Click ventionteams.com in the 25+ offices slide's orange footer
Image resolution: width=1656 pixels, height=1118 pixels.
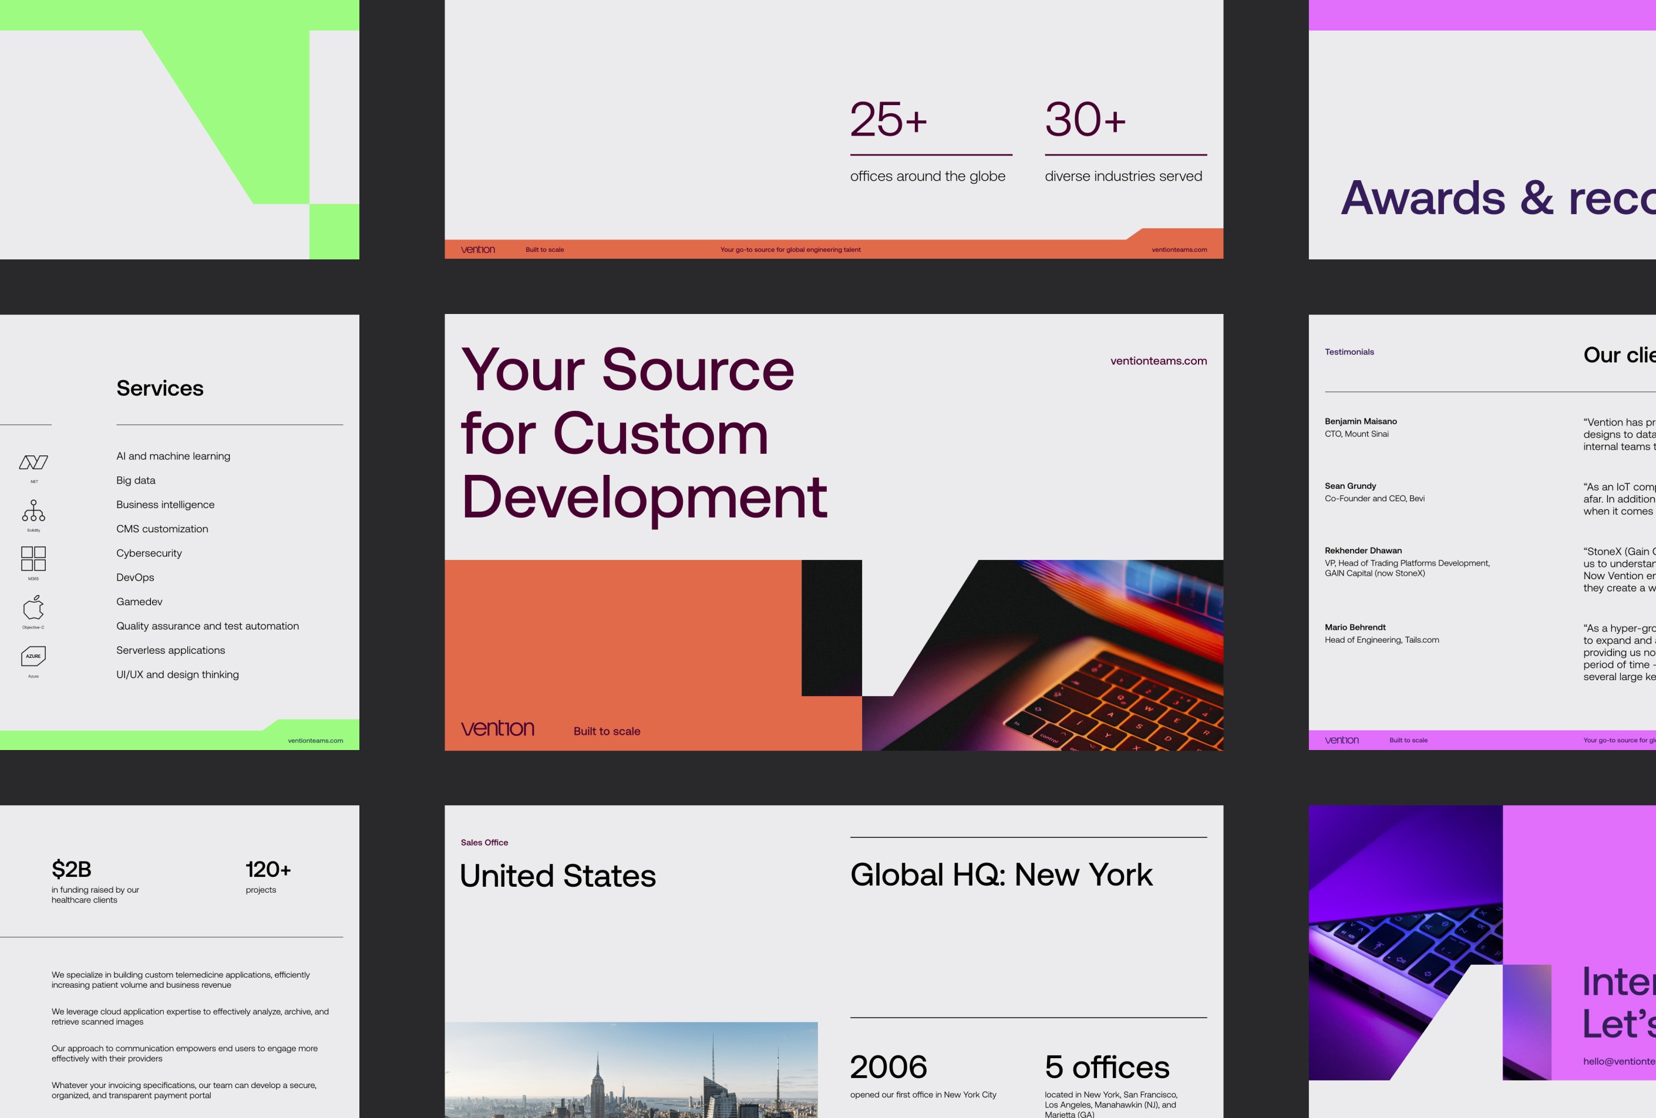pyautogui.click(x=1179, y=250)
